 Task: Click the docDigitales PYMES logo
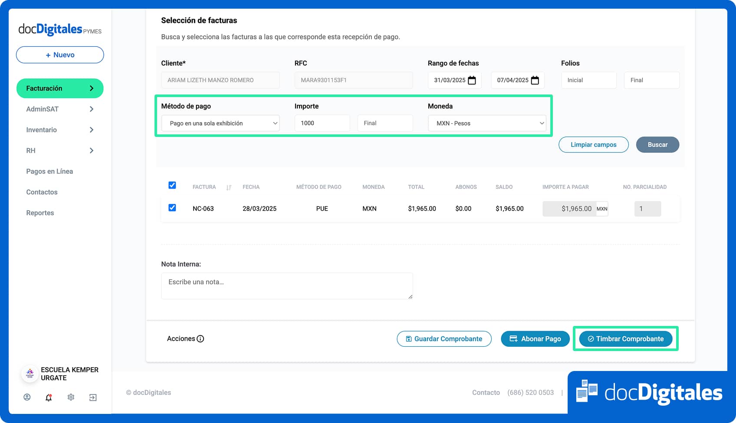tap(60, 29)
